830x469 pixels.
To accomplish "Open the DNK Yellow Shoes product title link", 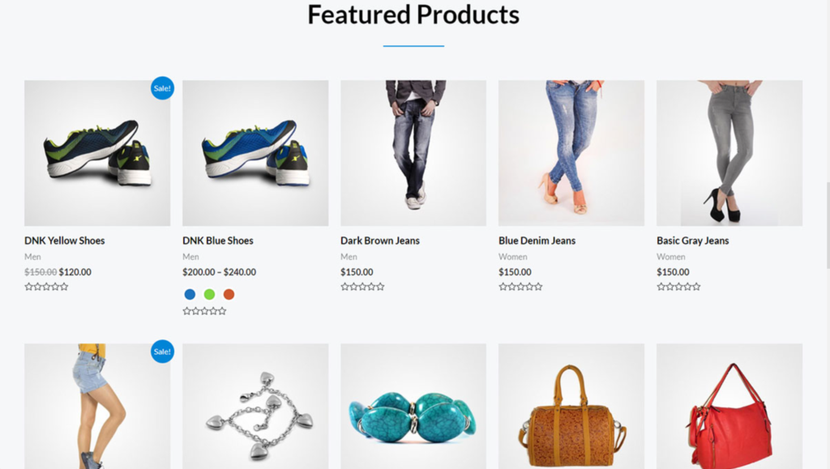I will [x=65, y=241].
